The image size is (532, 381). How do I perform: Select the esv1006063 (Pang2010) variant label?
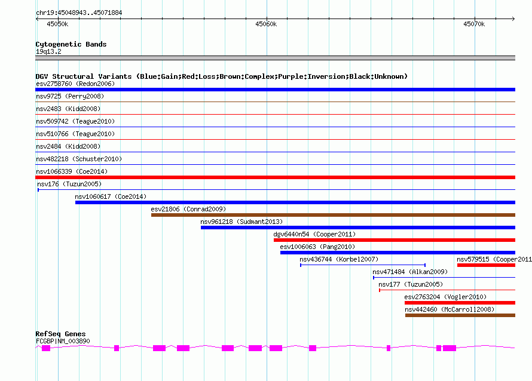pos(317,247)
